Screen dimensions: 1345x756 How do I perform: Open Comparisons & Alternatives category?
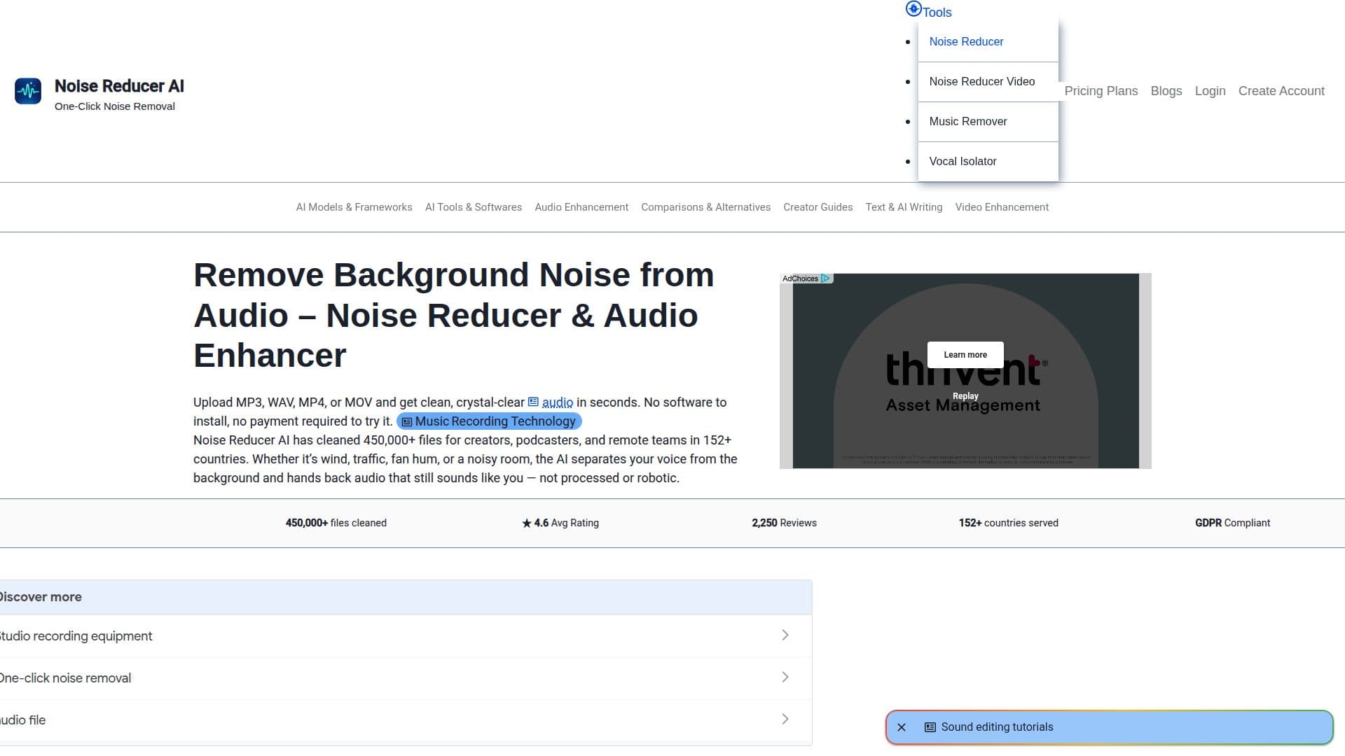click(x=705, y=207)
